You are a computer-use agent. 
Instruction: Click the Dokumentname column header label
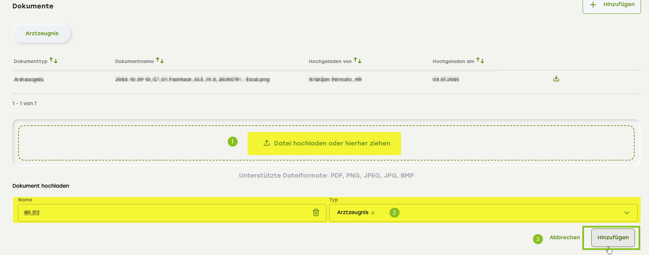134,61
